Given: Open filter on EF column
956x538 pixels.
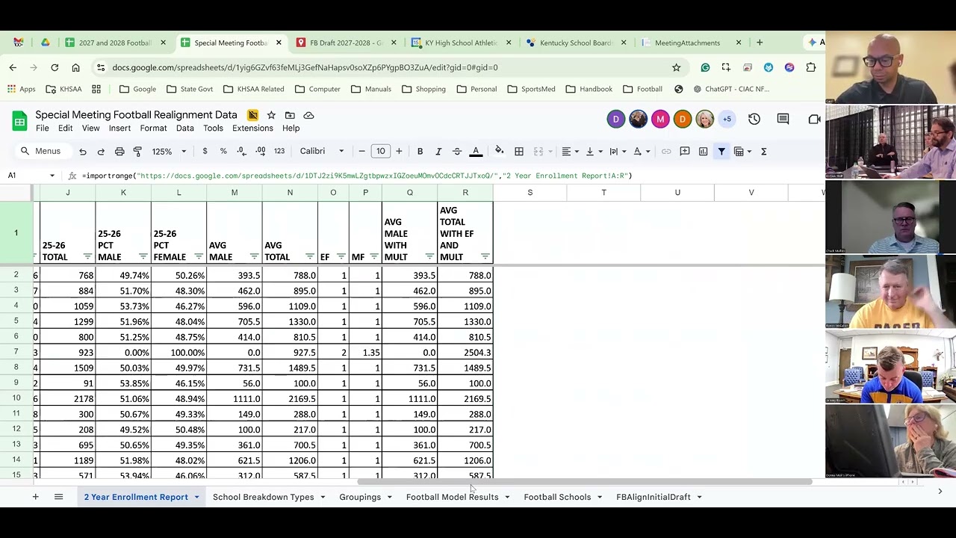Looking at the screenshot, I should click(341, 257).
